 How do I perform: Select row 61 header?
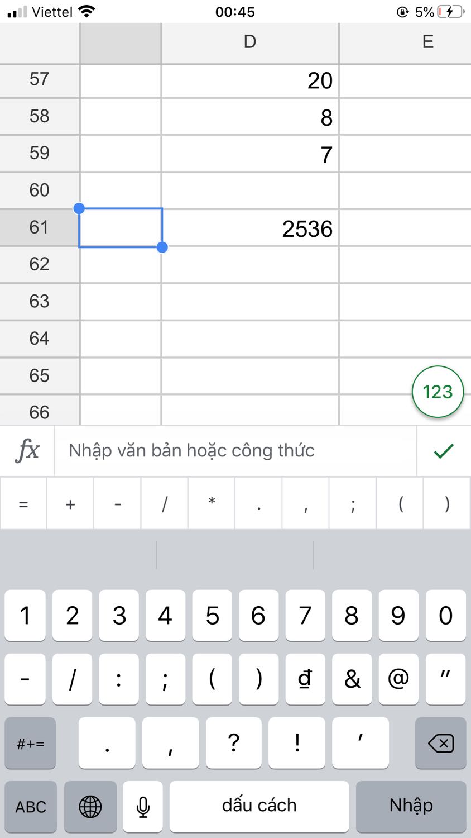coord(39,227)
